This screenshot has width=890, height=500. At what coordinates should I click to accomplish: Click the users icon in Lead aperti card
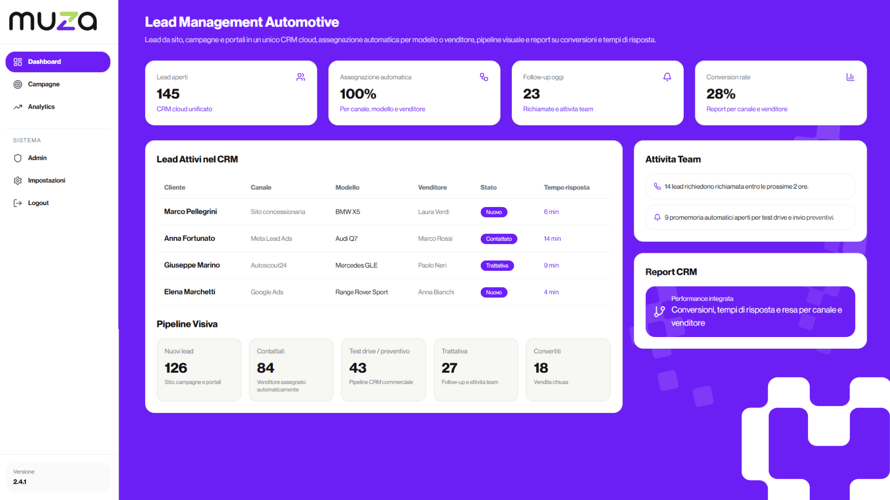click(301, 77)
